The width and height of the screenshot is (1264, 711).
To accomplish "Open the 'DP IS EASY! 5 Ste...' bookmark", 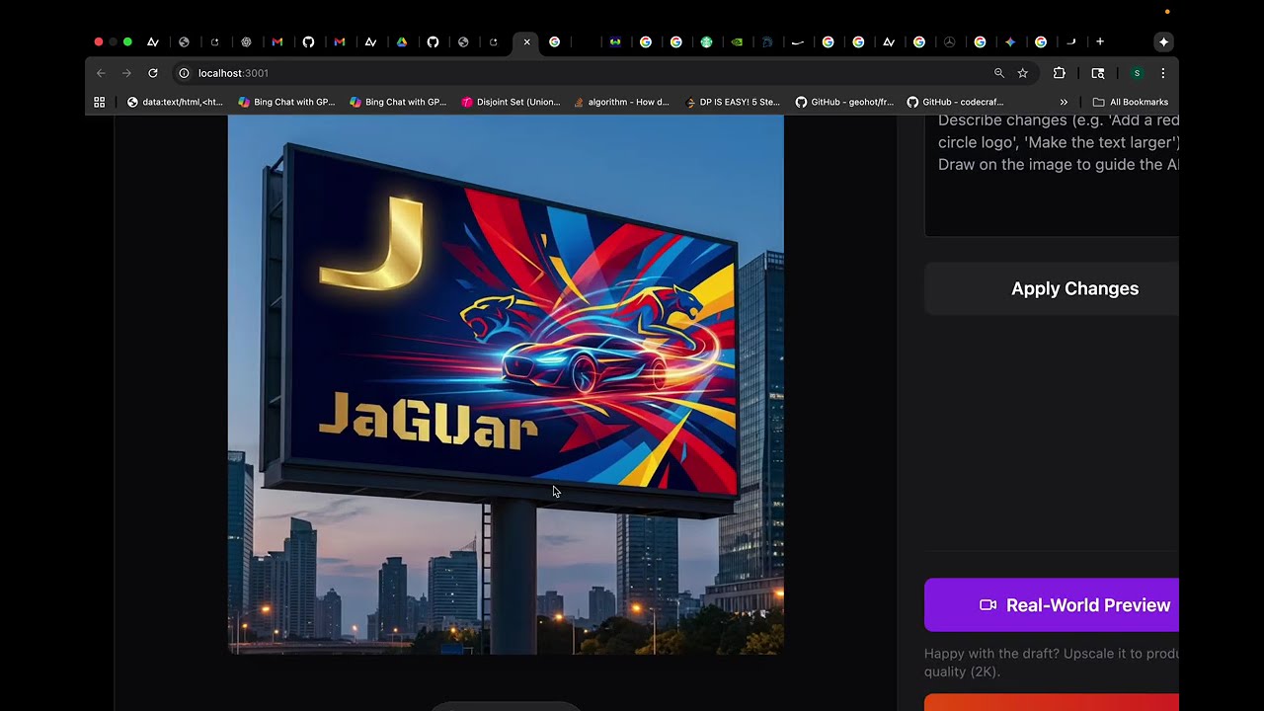I will [x=733, y=102].
